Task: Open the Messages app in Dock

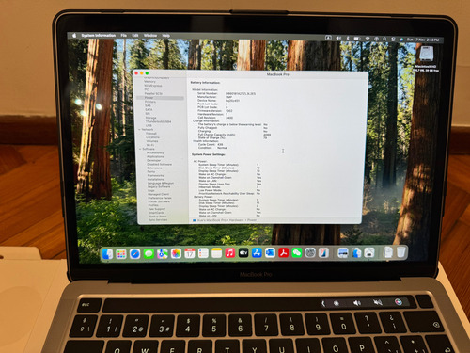Action: [149, 253]
